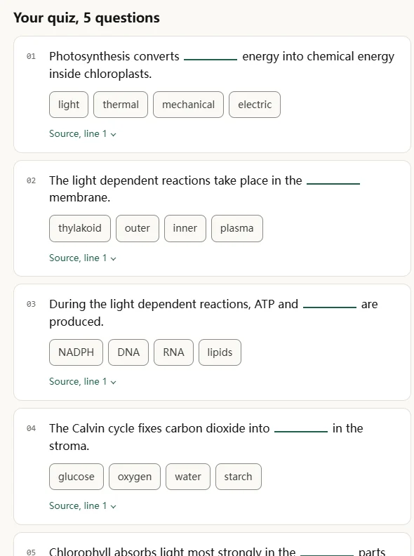
Task: Select the 'oxygen' answer chip
Action: click(135, 477)
